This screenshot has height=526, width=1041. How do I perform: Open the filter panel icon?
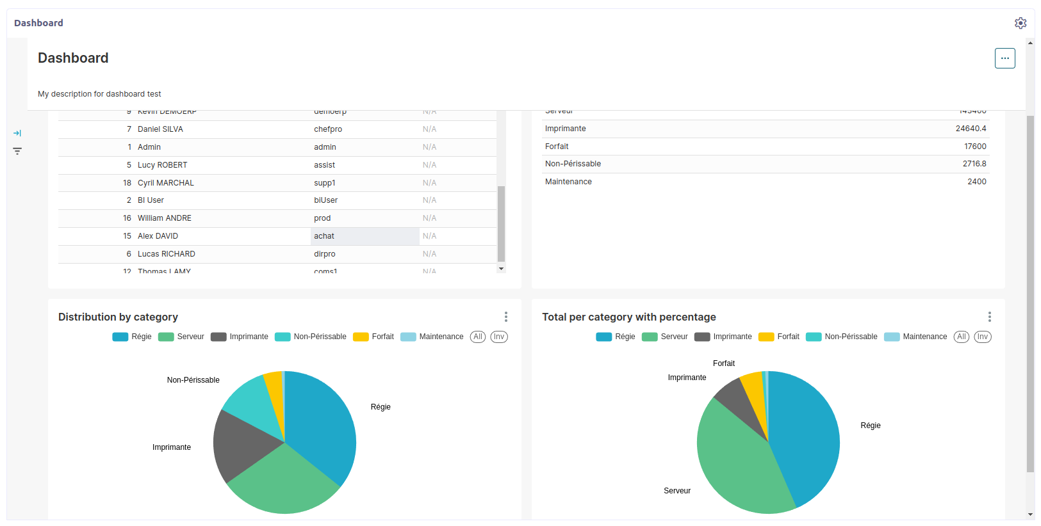click(17, 151)
